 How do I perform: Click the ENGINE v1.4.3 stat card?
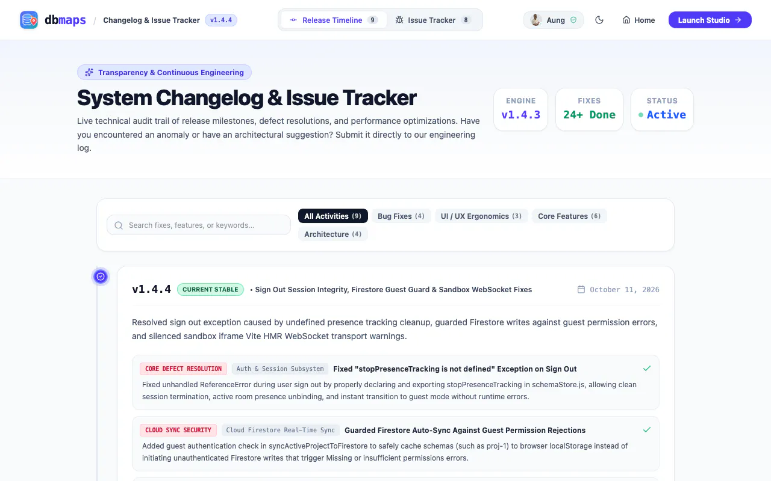click(521, 109)
